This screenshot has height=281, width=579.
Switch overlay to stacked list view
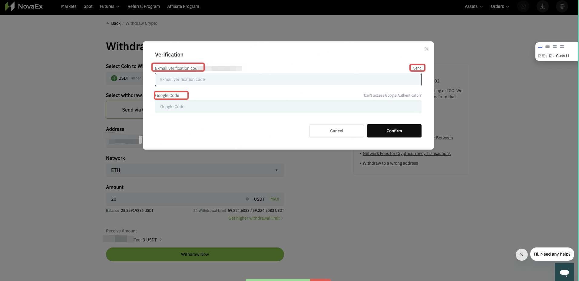click(x=555, y=47)
